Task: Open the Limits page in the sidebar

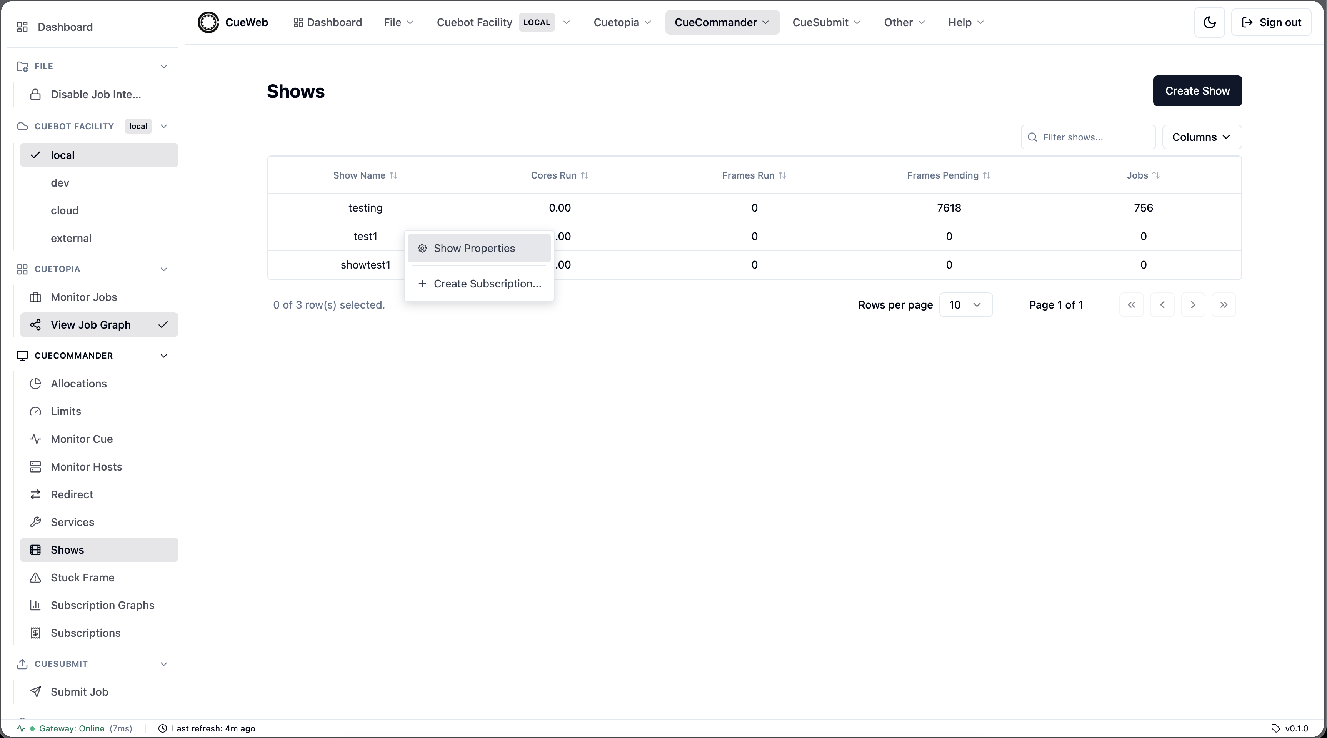Action: pyautogui.click(x=99, y=411)
